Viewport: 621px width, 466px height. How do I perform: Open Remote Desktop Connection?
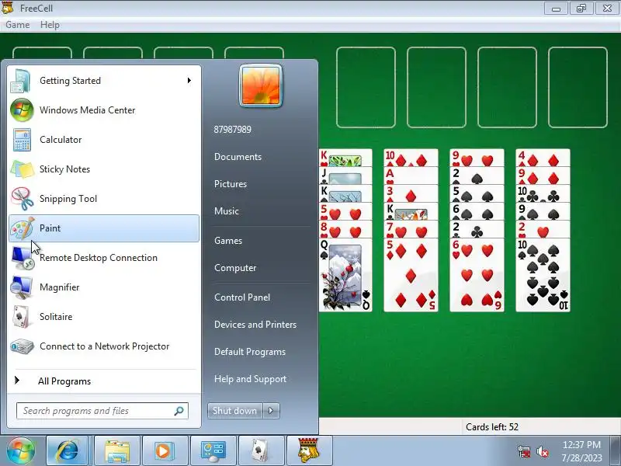tap(104, 258)
